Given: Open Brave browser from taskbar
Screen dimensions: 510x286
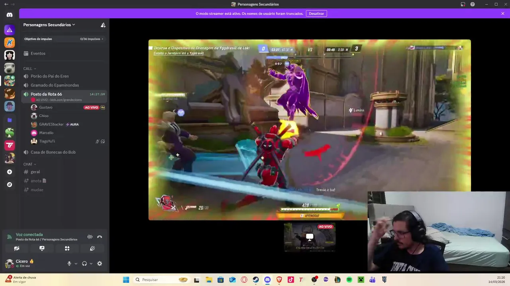Looking at the screenshot, I should 279,280.
